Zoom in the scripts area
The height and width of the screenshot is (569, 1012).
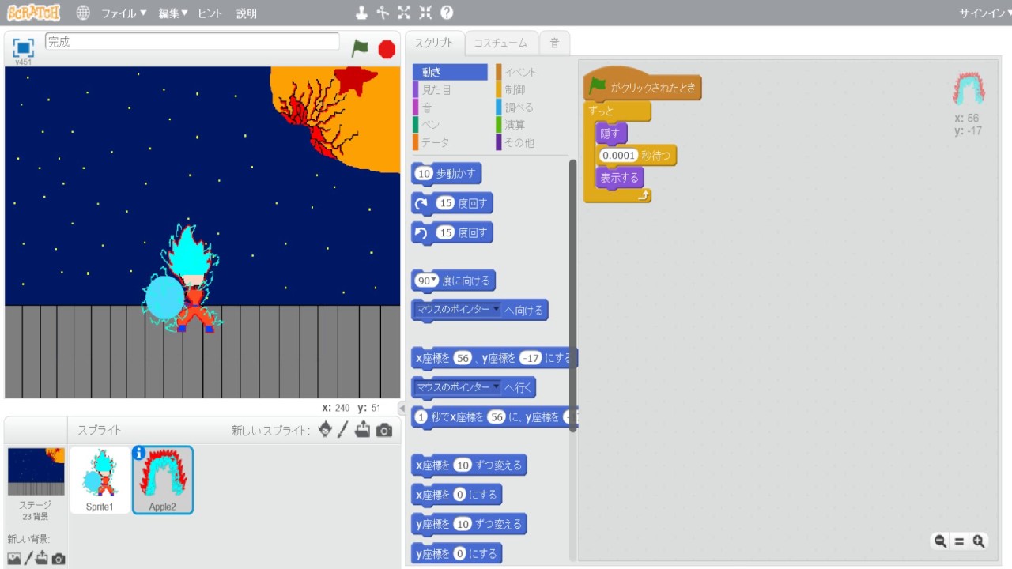click(979, 541)
